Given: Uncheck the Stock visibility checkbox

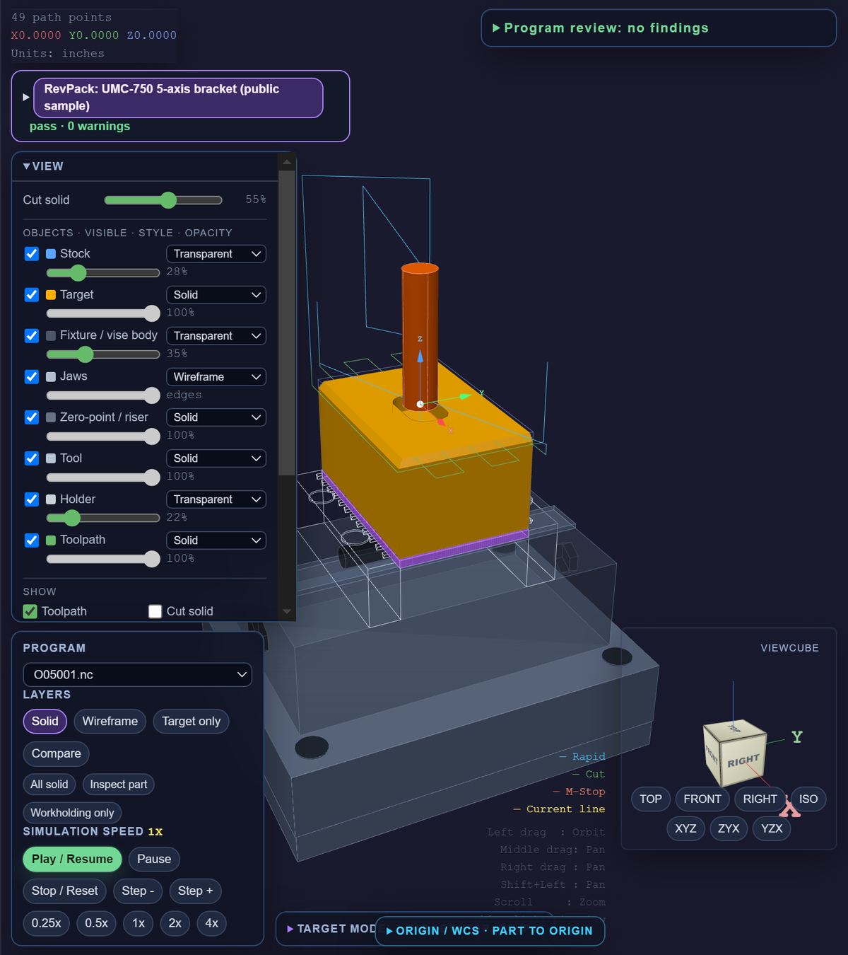Looking at the screenshot, I should 32,254.
